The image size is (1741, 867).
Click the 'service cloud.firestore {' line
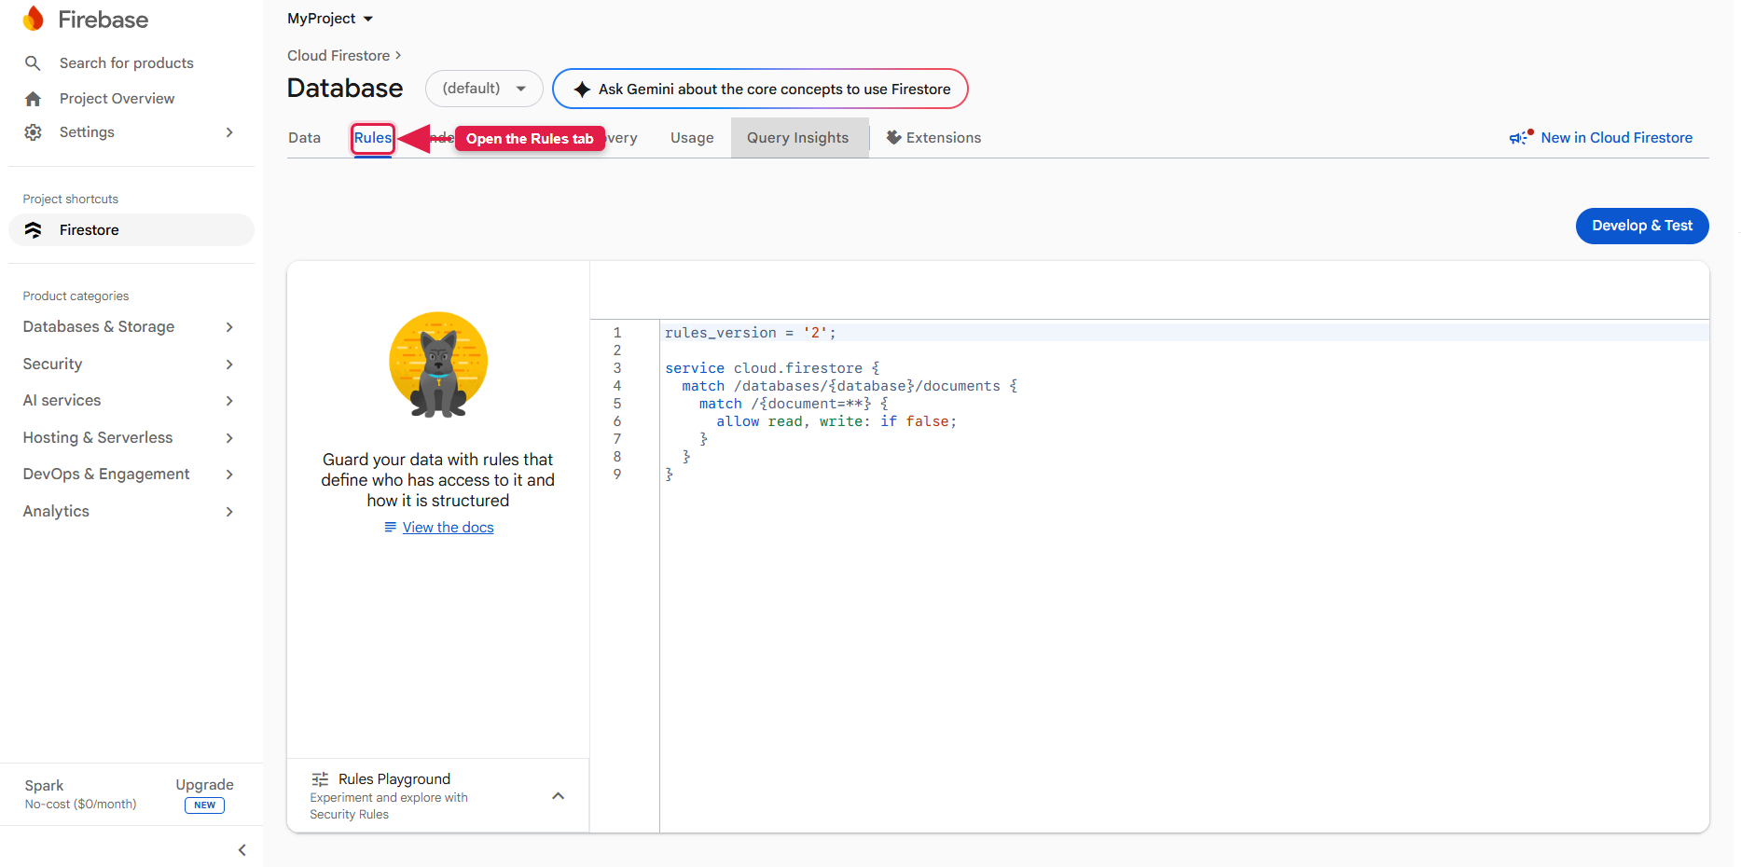click(x=772, y=368)
